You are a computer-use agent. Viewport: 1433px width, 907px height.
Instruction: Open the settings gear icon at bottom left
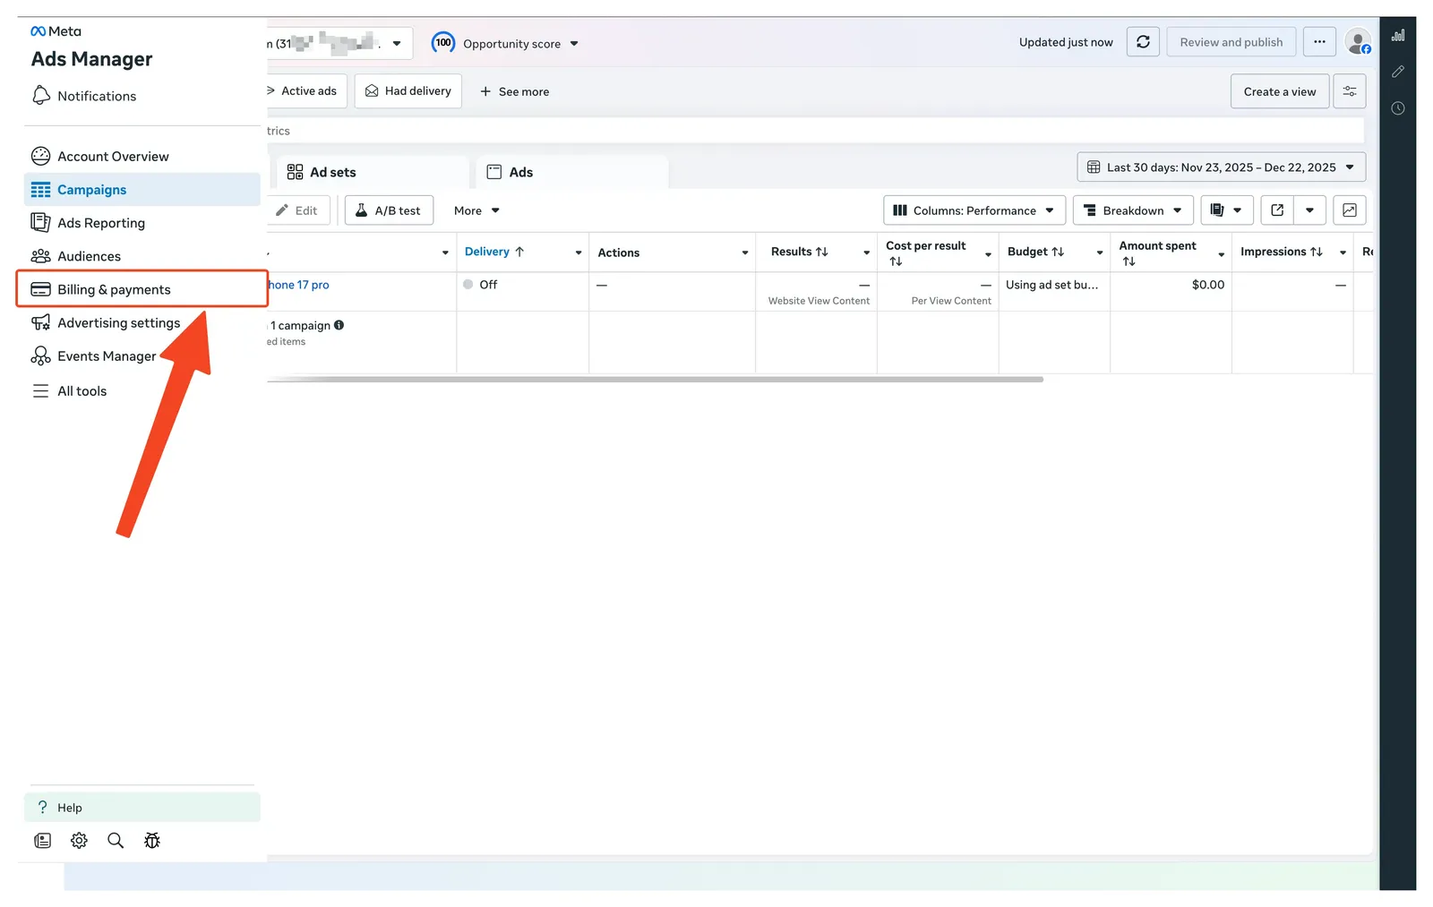pos(79,841)
